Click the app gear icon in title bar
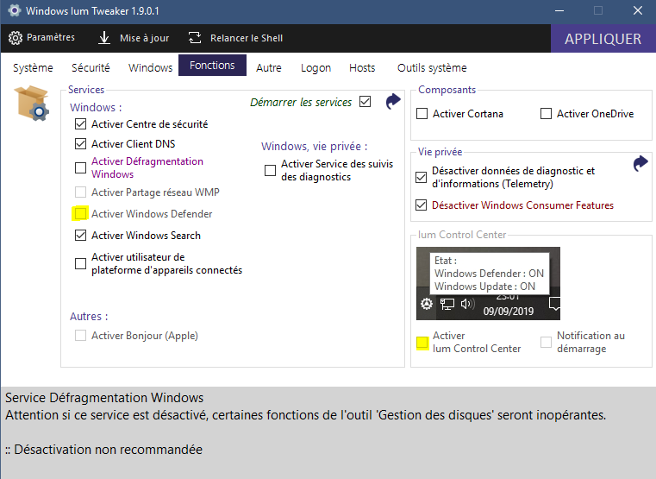Image resolution: width=656 pixels, height=479 pixels. (x=12, y=11)
